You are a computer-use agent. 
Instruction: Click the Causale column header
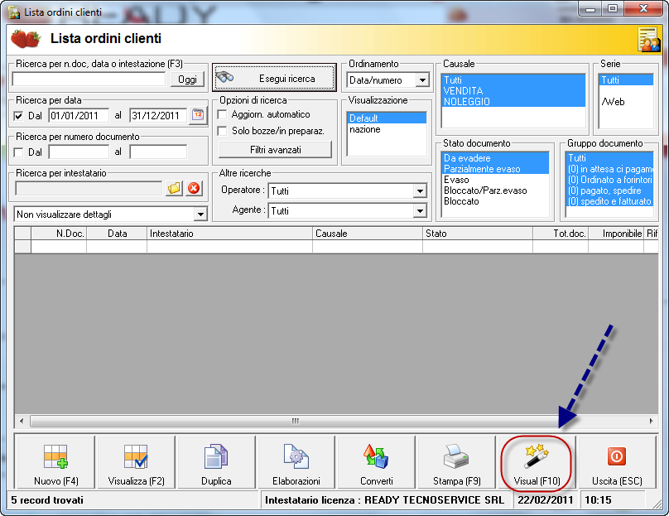click(368, 234)
